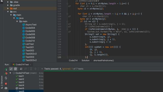Viewport: 163px width, 92px height.
Task: Open the Code006 class
Action: coord(30,34)
